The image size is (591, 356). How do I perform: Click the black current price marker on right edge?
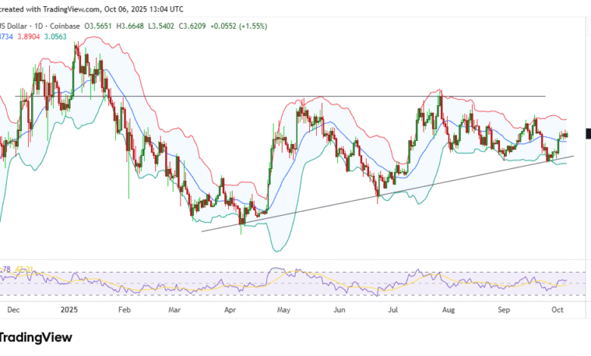(x=588, y=133)
